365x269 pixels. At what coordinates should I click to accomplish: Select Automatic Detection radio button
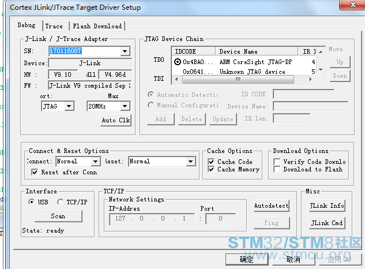click(x=151, y=95)
